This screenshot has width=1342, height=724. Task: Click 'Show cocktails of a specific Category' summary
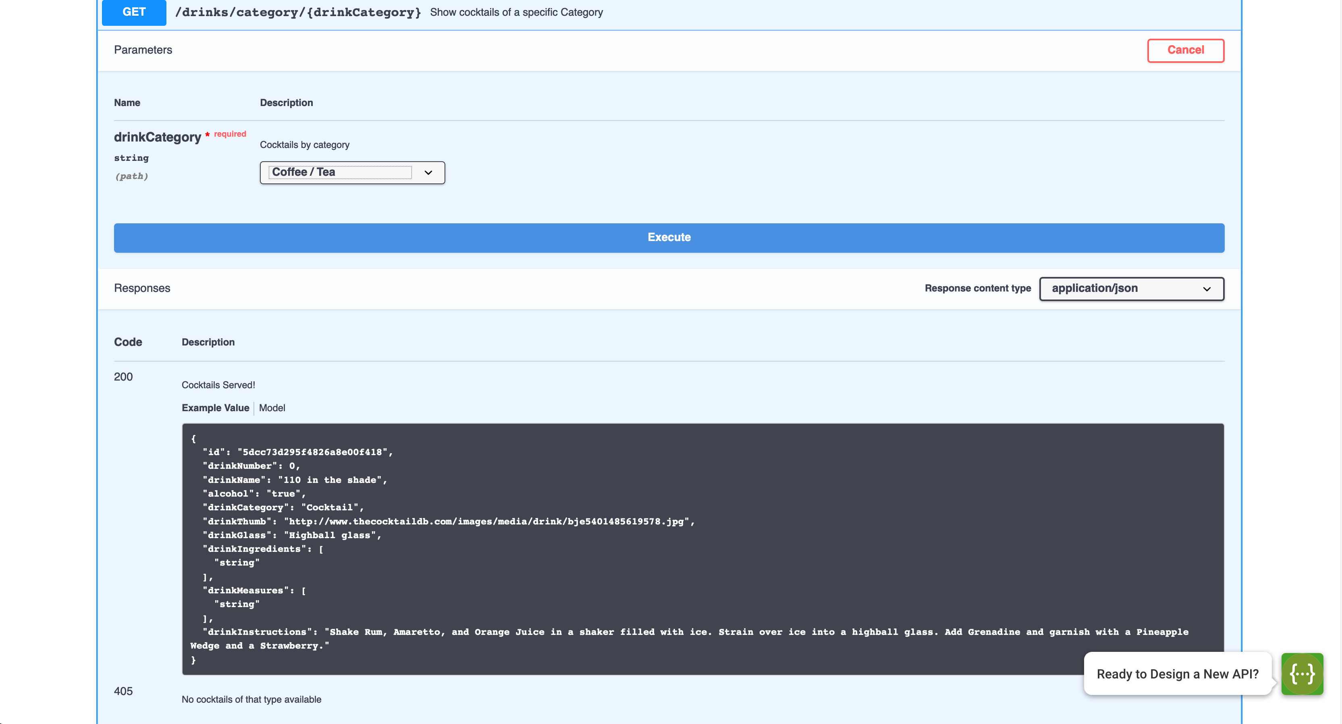[516, 12]
